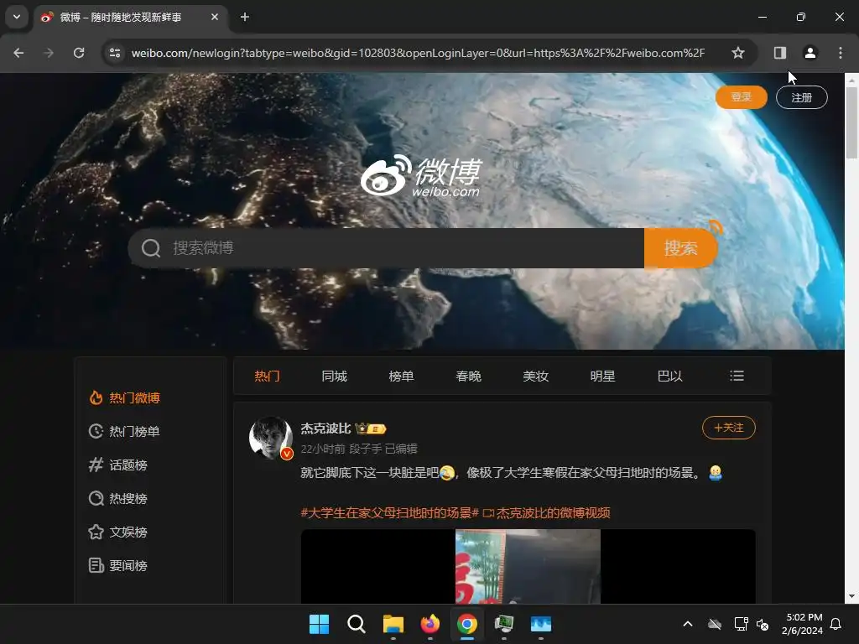The height and width of the screenshot is (644, 859).
Task: Click the orange 登录 button
Action: coord(742,97)
